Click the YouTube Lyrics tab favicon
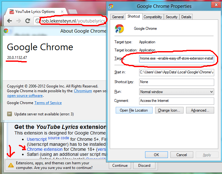 click(x=12, y=12)
